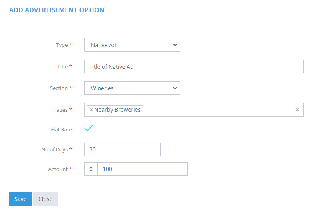
Task: Open the Type dropdown showing Native Ad
Action: (132, 45)
